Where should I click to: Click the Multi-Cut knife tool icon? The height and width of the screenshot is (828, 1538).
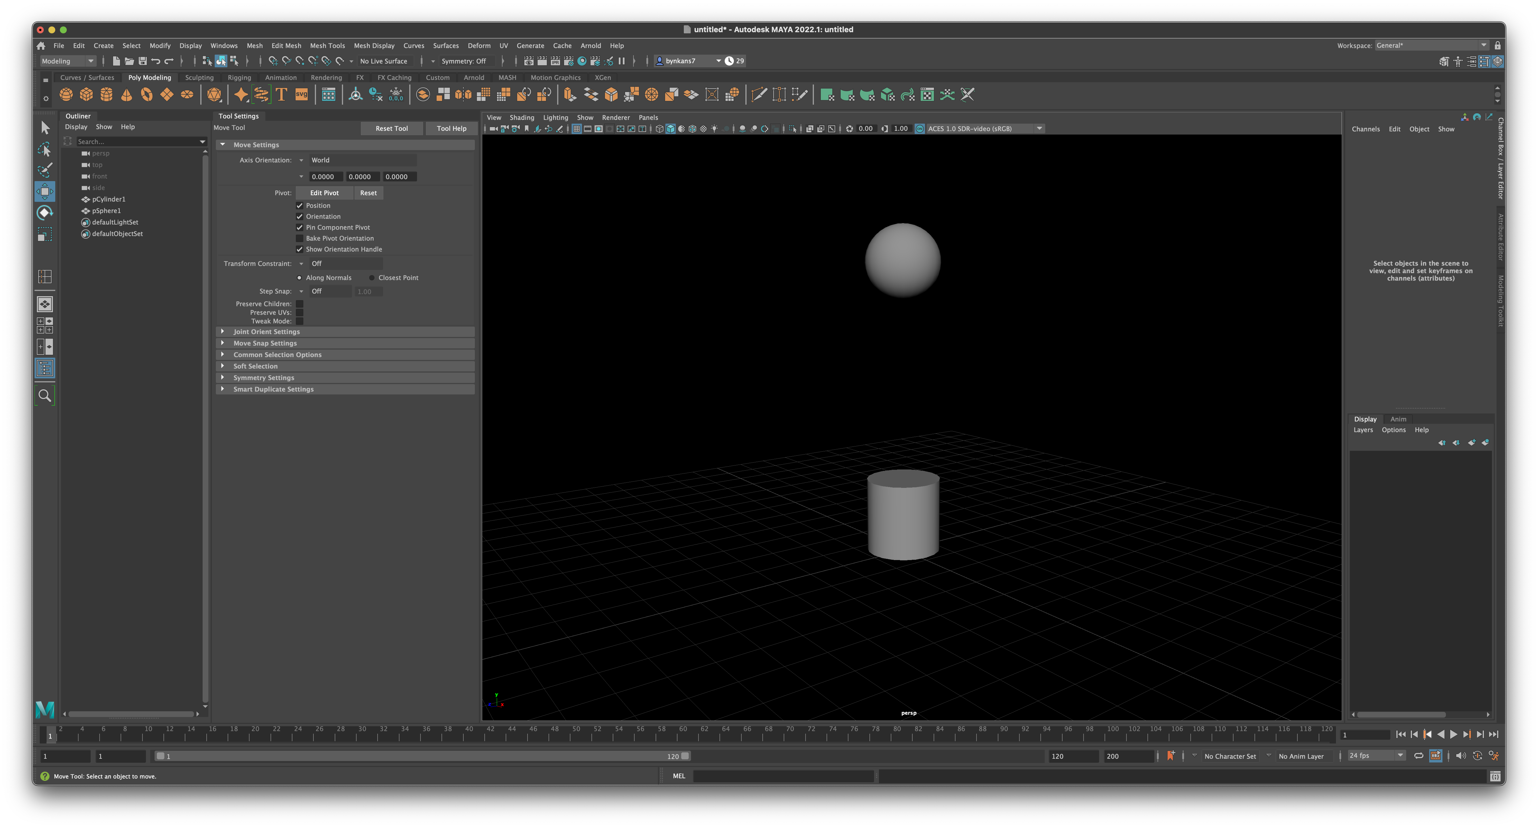(759, 95)
